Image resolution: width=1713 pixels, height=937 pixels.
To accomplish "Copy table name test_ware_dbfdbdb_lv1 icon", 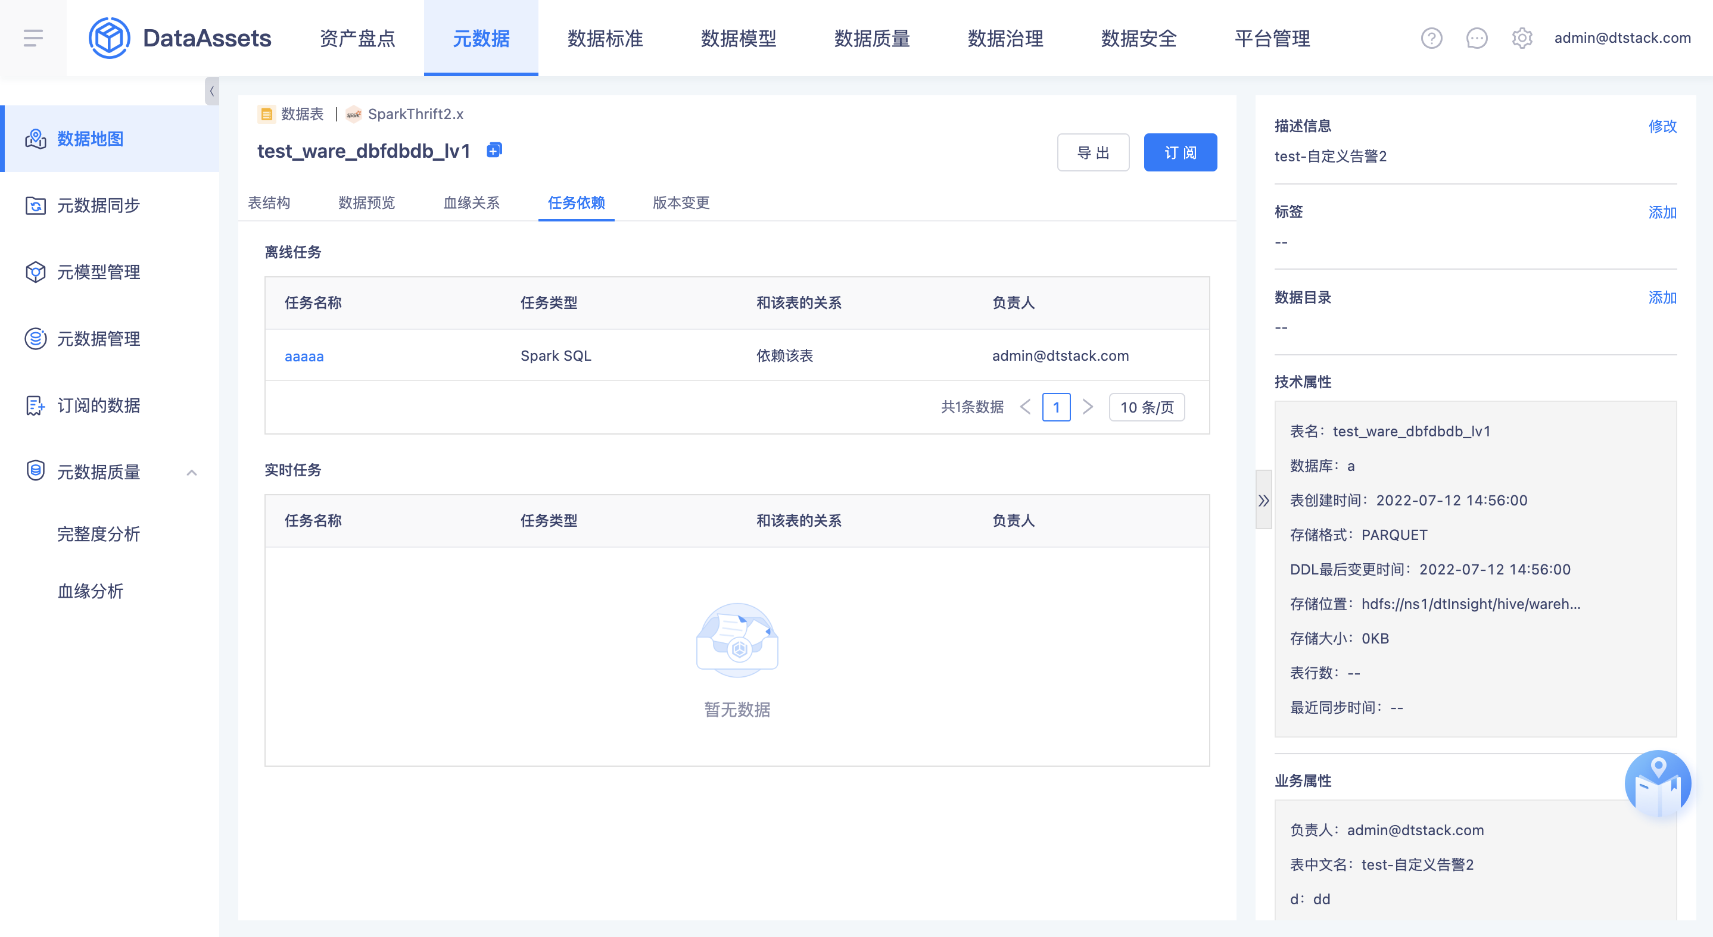I will pyautogui.click(x=494, y=150).
